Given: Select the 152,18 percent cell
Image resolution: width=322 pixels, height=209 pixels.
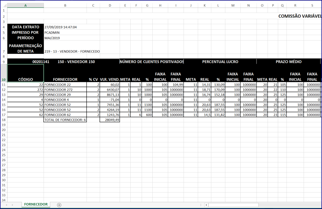Looking at the screenshot, I should (218, 95).
